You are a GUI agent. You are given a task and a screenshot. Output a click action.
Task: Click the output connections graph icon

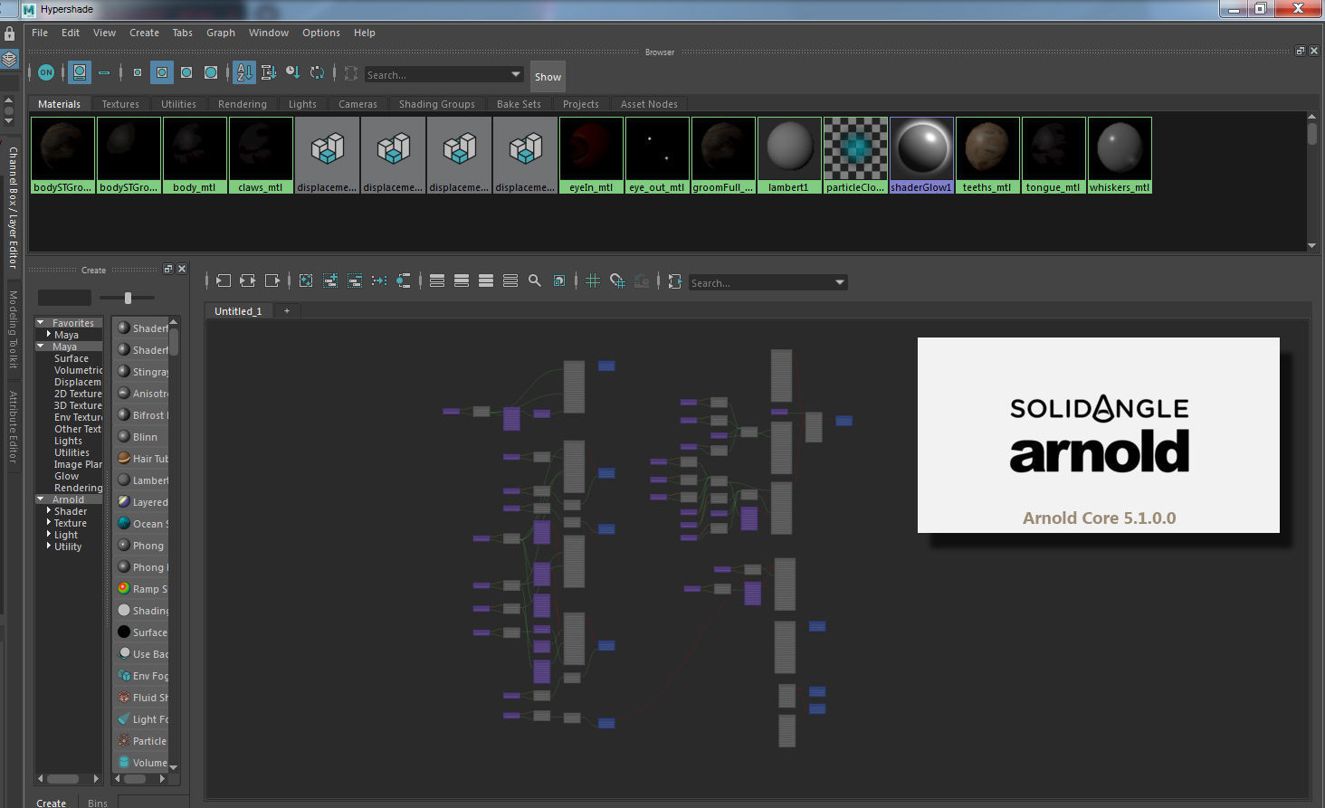coord(272,281)
